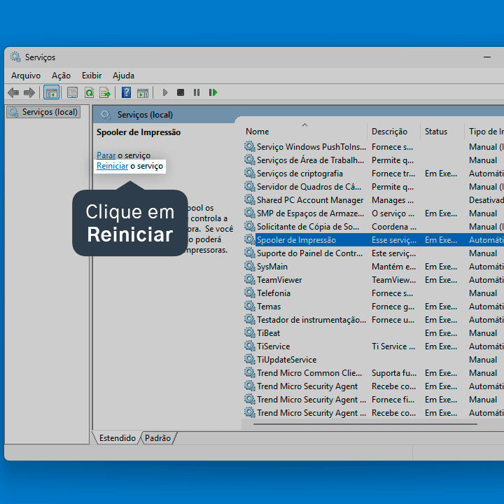Click the gear icon beside TiBeat

(x=249, y=332)
